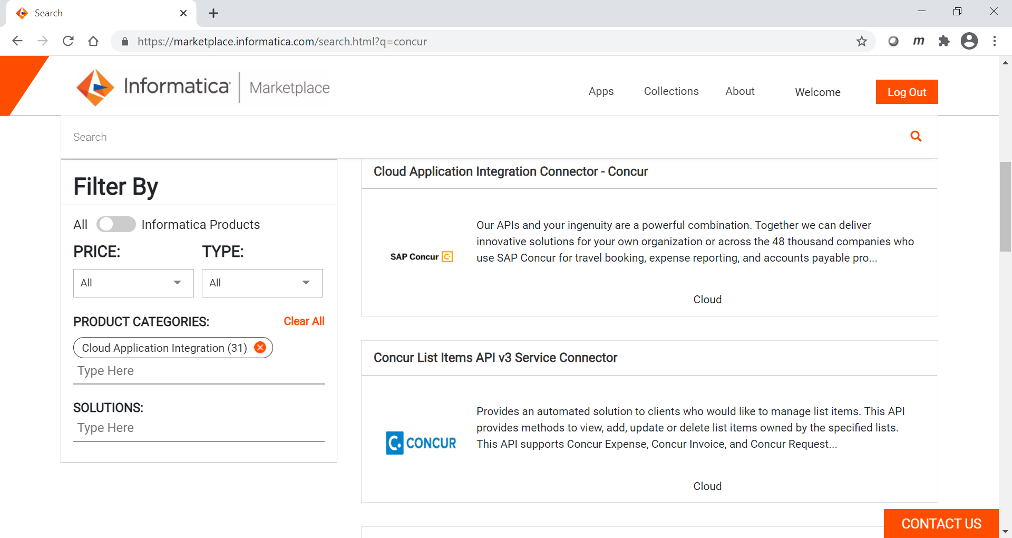Open Chrome three-dot menu

tap(995, 41)
